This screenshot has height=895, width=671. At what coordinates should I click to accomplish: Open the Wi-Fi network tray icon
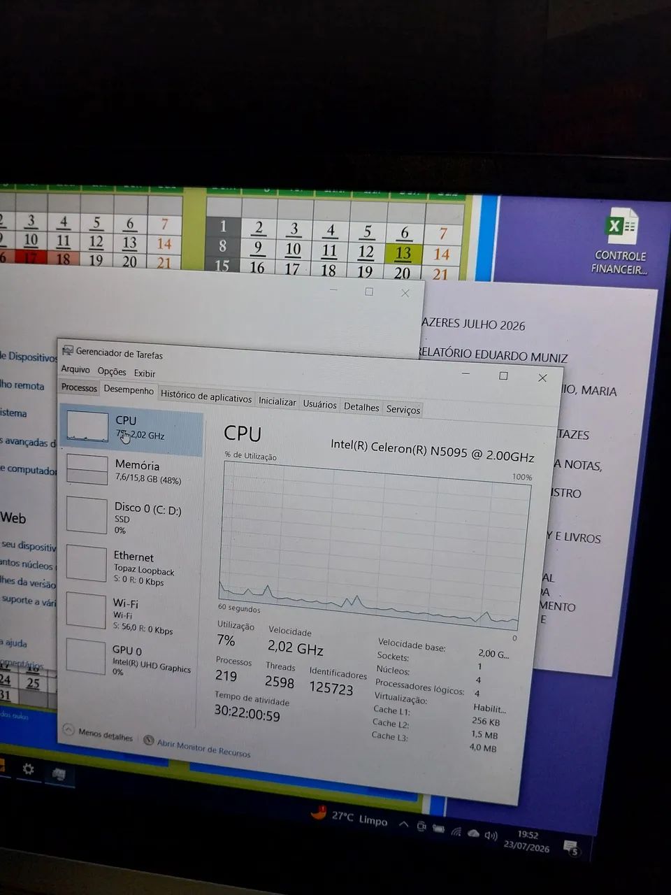click(x=456, y=831)
